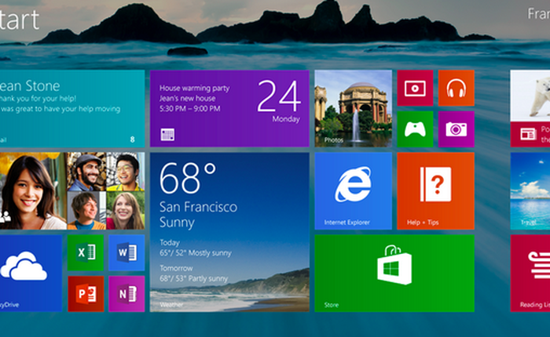Image resolution: width=550 pixels, height=337 pixels.
Task: Click the 'Tomorrow' forecast text
Action: coord(177,268)
